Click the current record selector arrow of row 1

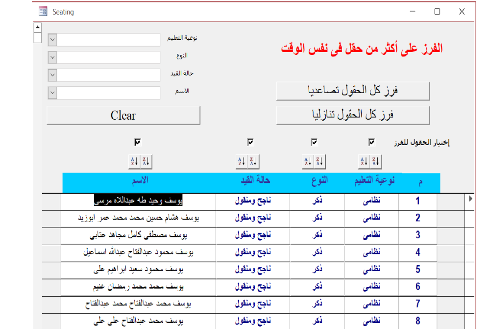point(470,199)
